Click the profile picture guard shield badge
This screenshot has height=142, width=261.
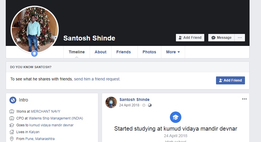coord(34,53)
